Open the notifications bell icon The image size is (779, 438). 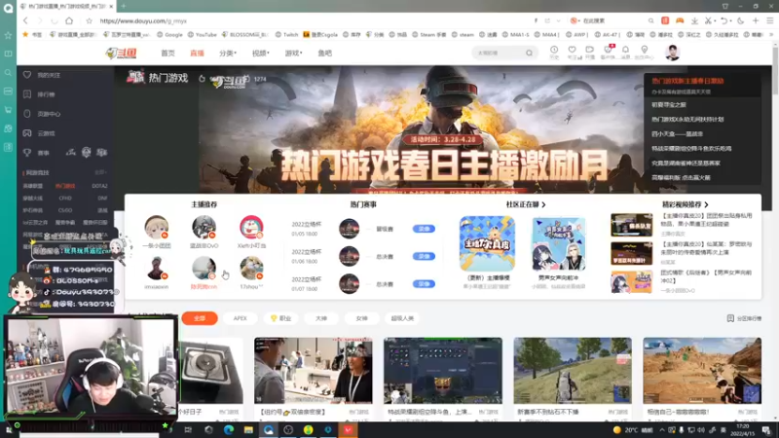pyautogui.click(x=625, y=52)
